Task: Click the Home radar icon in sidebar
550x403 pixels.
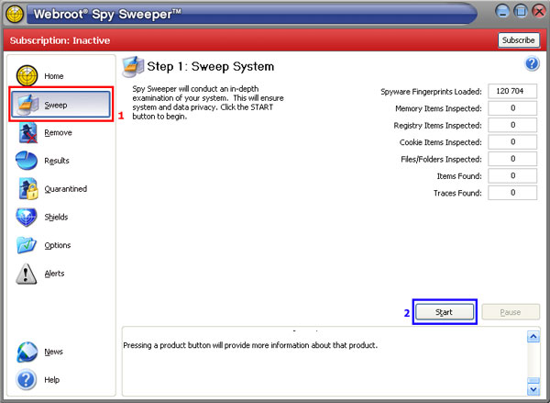Action: click(27, 75)
